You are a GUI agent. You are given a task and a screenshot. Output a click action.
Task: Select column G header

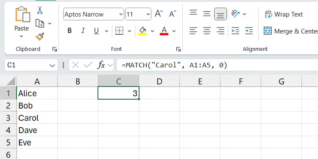281,81
